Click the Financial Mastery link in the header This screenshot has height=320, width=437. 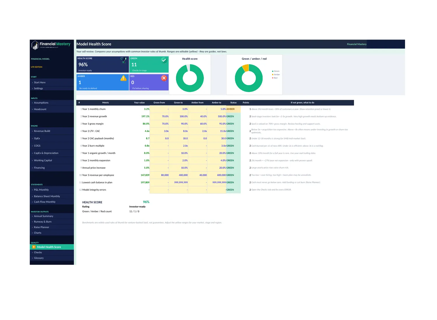tap(357, 44)
